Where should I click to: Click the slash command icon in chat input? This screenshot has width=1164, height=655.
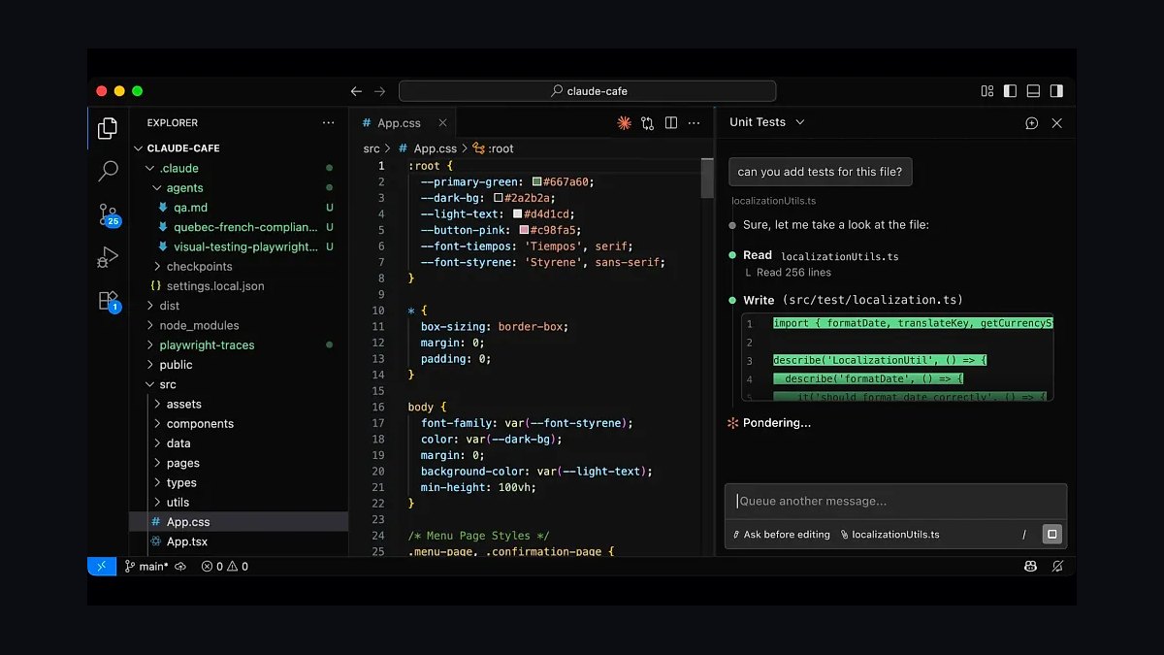1023,535
